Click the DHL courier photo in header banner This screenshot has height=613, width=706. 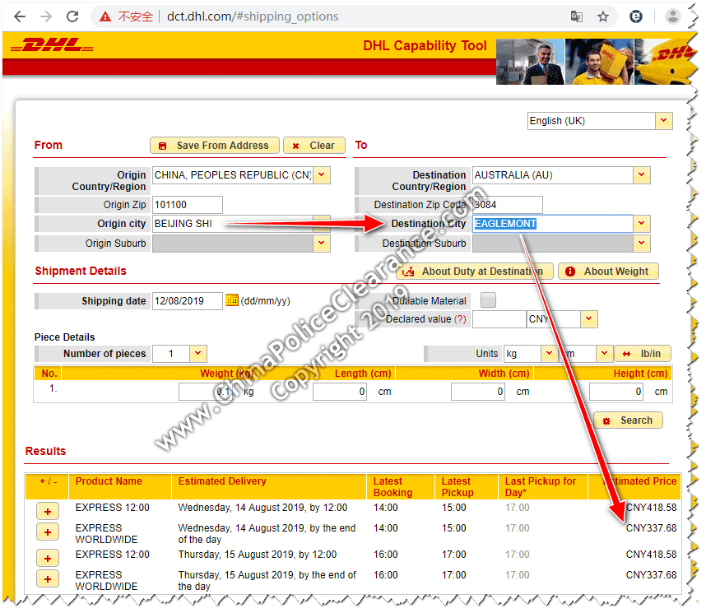[x=599, y=62]
